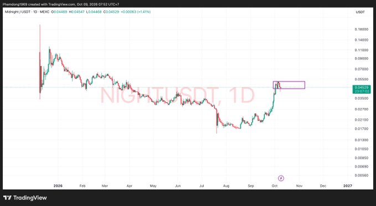Click the 0.01050 price axis label
Image resolution: width=376 pixels, height=206 pixels.
pos(362,149)
